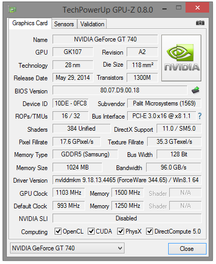Click the GPU field showing GK107
This screenshot has height=264, width=216.
tap(73, 52)
